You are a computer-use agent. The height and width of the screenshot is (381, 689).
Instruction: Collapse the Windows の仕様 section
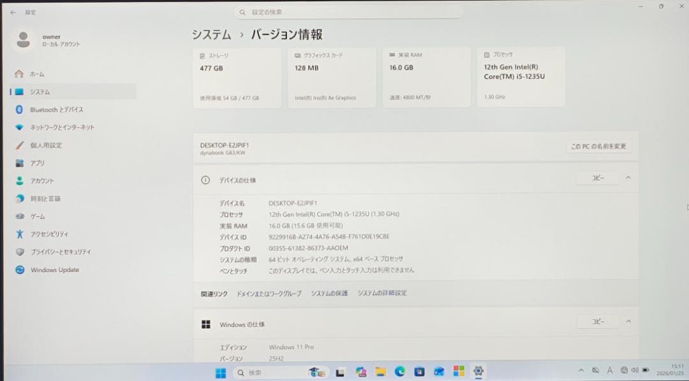(x=628, y=322)
